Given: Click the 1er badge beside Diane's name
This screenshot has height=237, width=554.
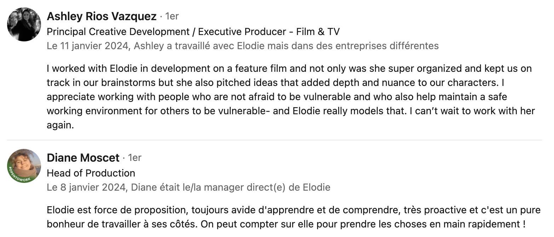Looking at the screenshot, I should click(x=134, y=158).
